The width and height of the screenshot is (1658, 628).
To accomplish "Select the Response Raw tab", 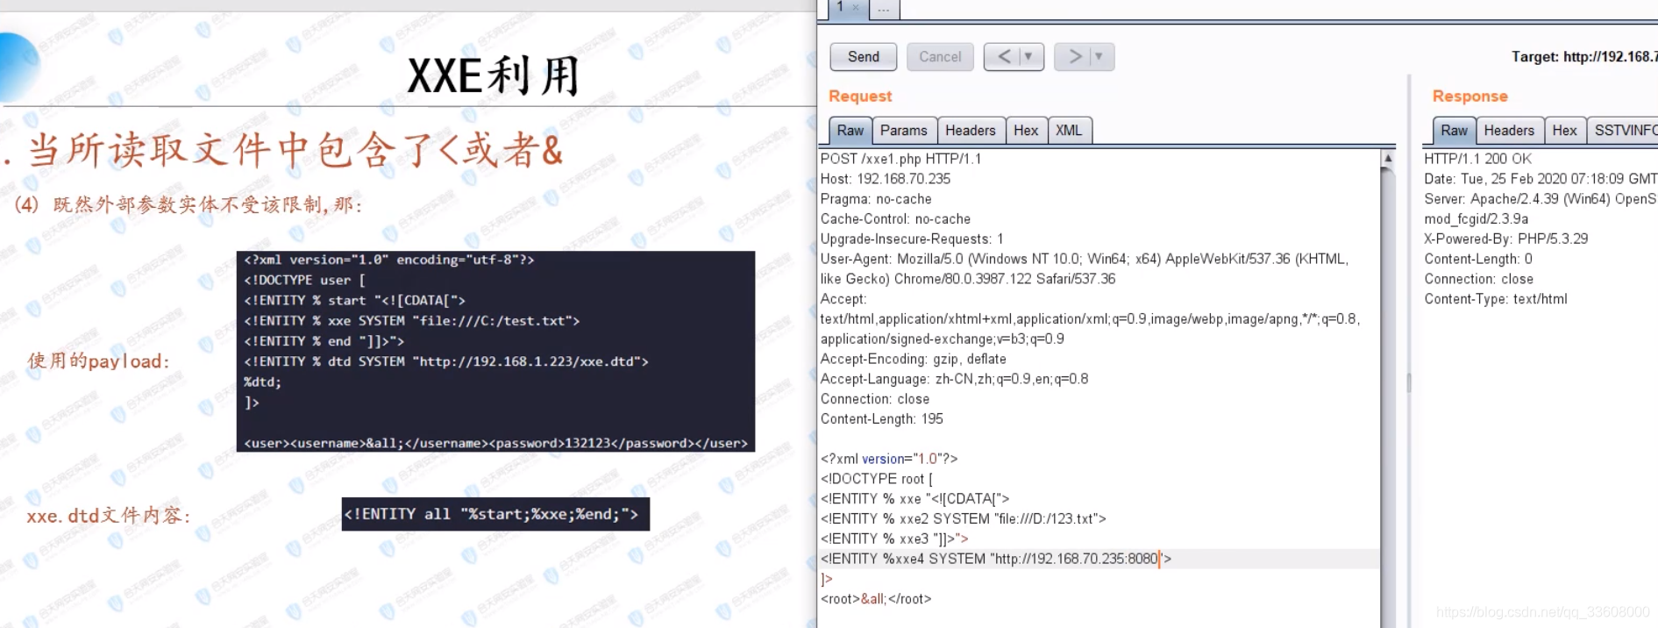I will coord(1454,131).
